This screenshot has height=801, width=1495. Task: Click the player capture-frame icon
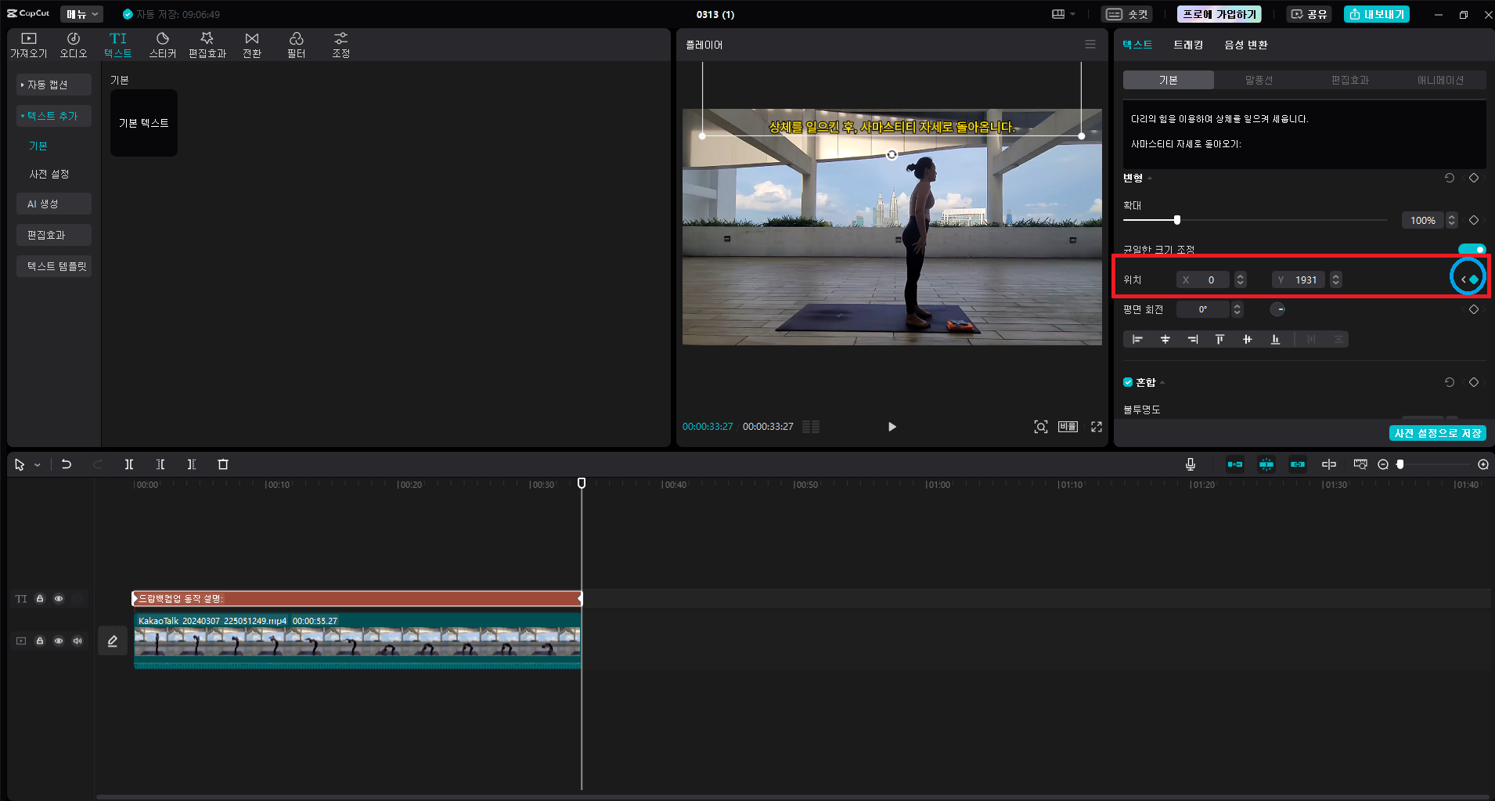click(1041, 427)
